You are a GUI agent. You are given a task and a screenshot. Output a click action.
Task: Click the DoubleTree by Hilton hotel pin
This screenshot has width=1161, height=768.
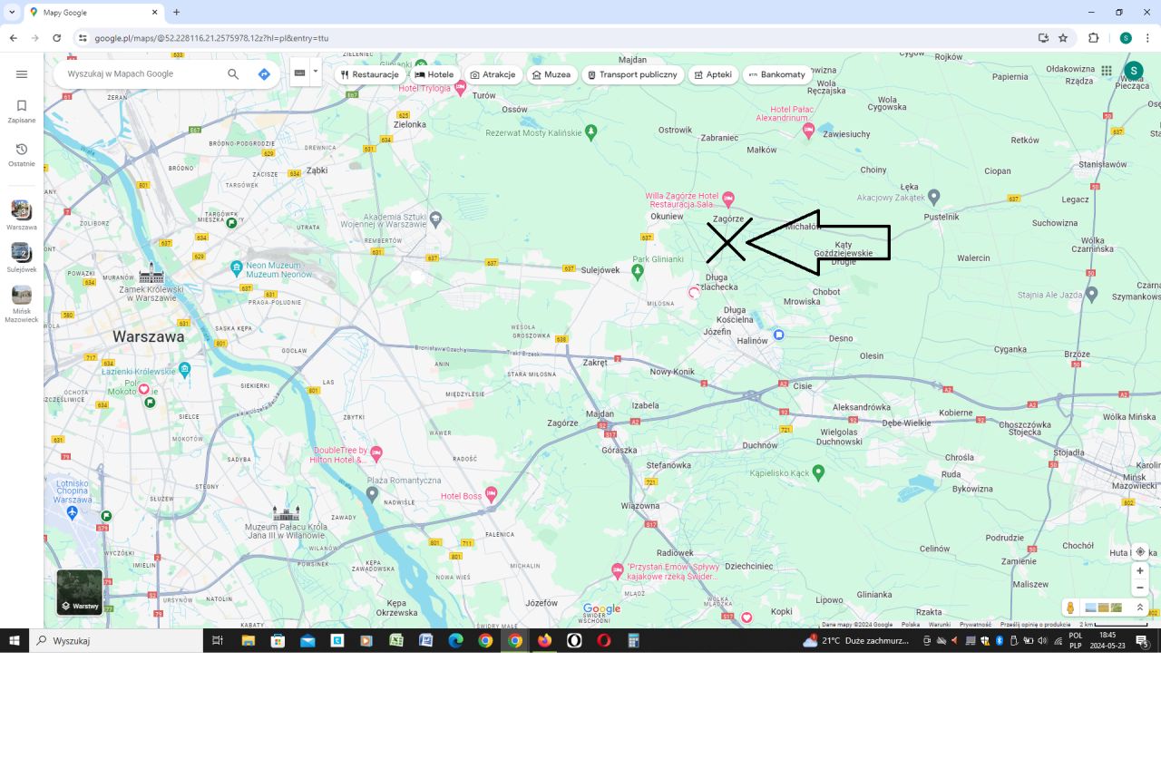[376, 452]
